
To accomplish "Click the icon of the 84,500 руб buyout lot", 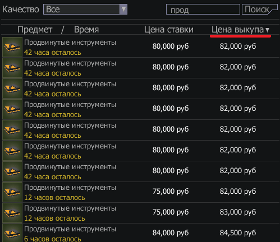I will coord(12,233).
